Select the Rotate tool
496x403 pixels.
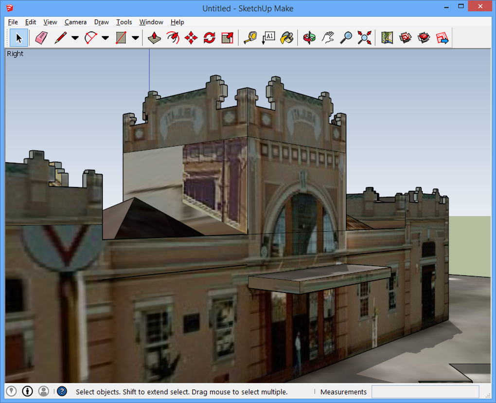209,38
